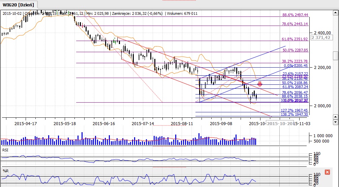Select the WIG20 [Dzień] chart tab
The image size is (339, 187).
[x=19, y=4]
